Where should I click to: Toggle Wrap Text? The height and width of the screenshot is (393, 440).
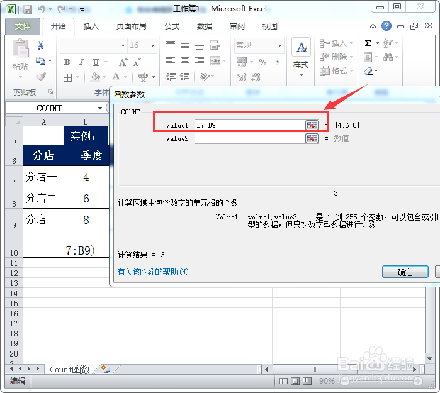click(215, 45)
